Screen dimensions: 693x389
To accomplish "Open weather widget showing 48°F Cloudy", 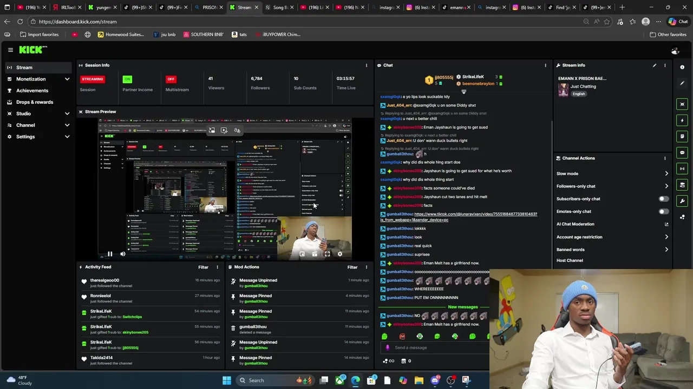I will (x=19, y=380).
